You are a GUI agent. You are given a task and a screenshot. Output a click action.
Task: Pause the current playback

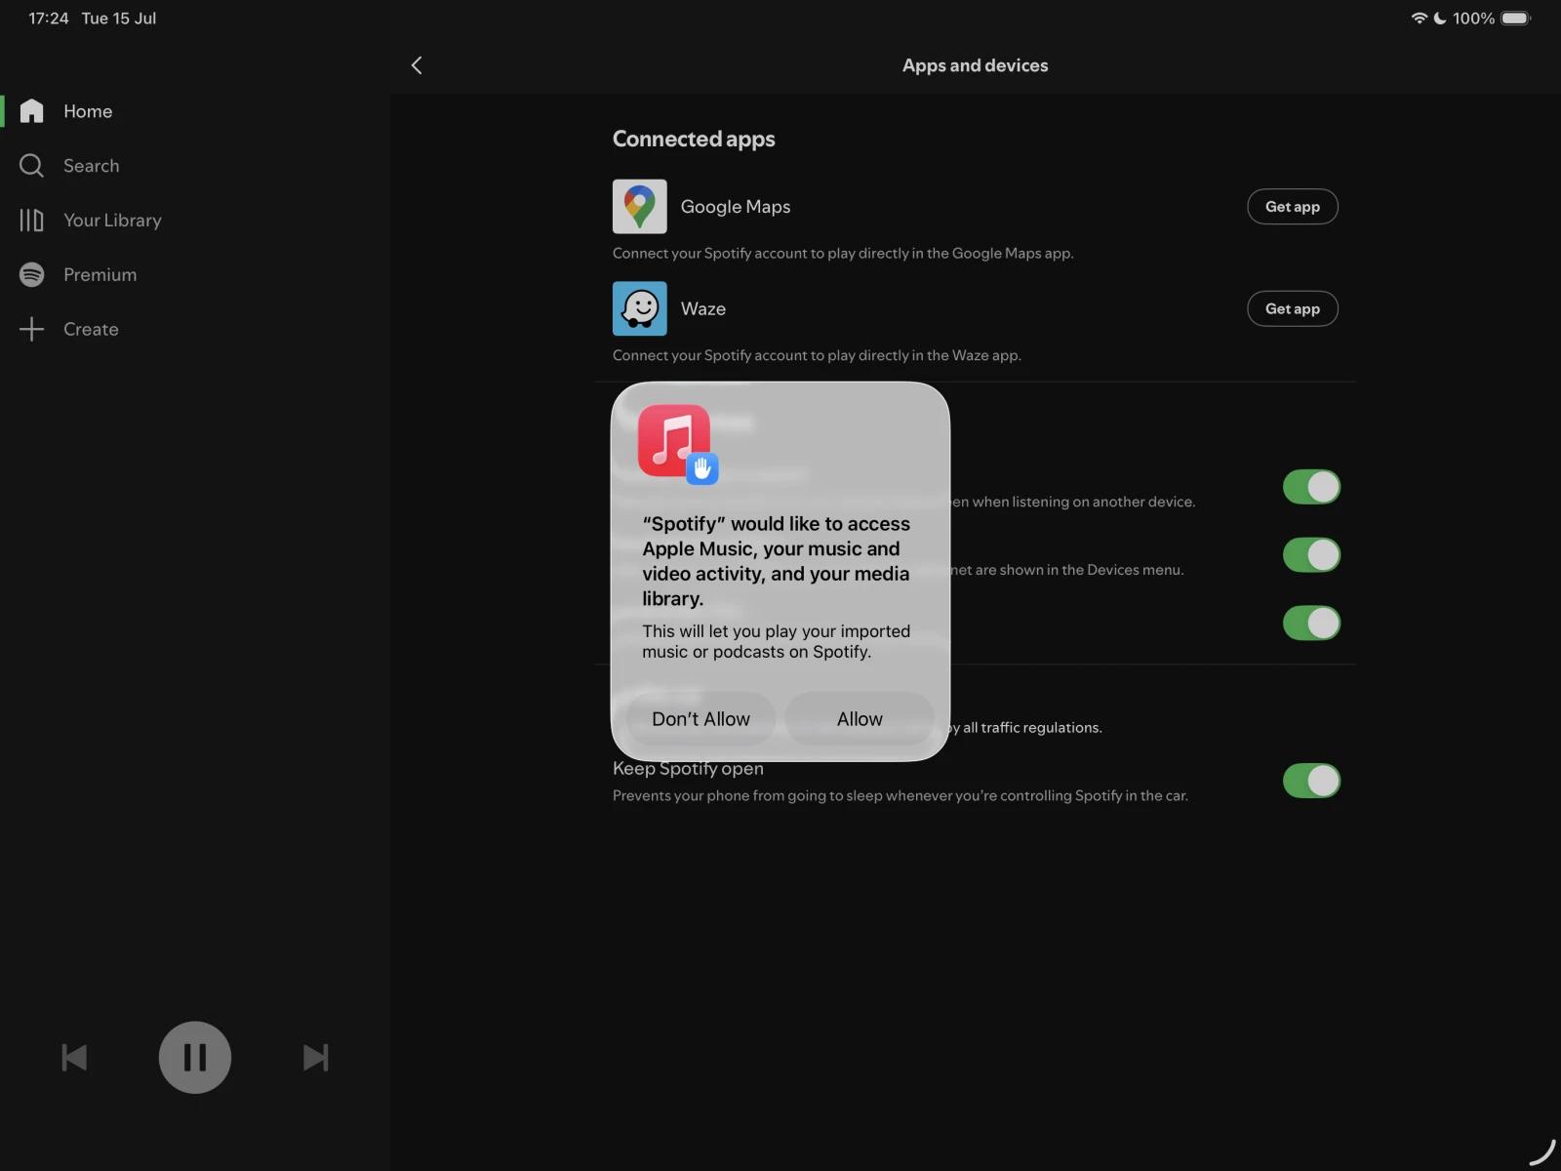click(195, 1058)
